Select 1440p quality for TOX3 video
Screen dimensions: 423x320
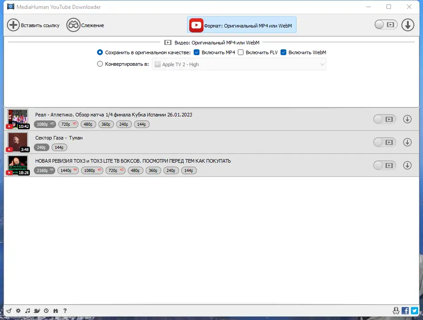(68, 171)
